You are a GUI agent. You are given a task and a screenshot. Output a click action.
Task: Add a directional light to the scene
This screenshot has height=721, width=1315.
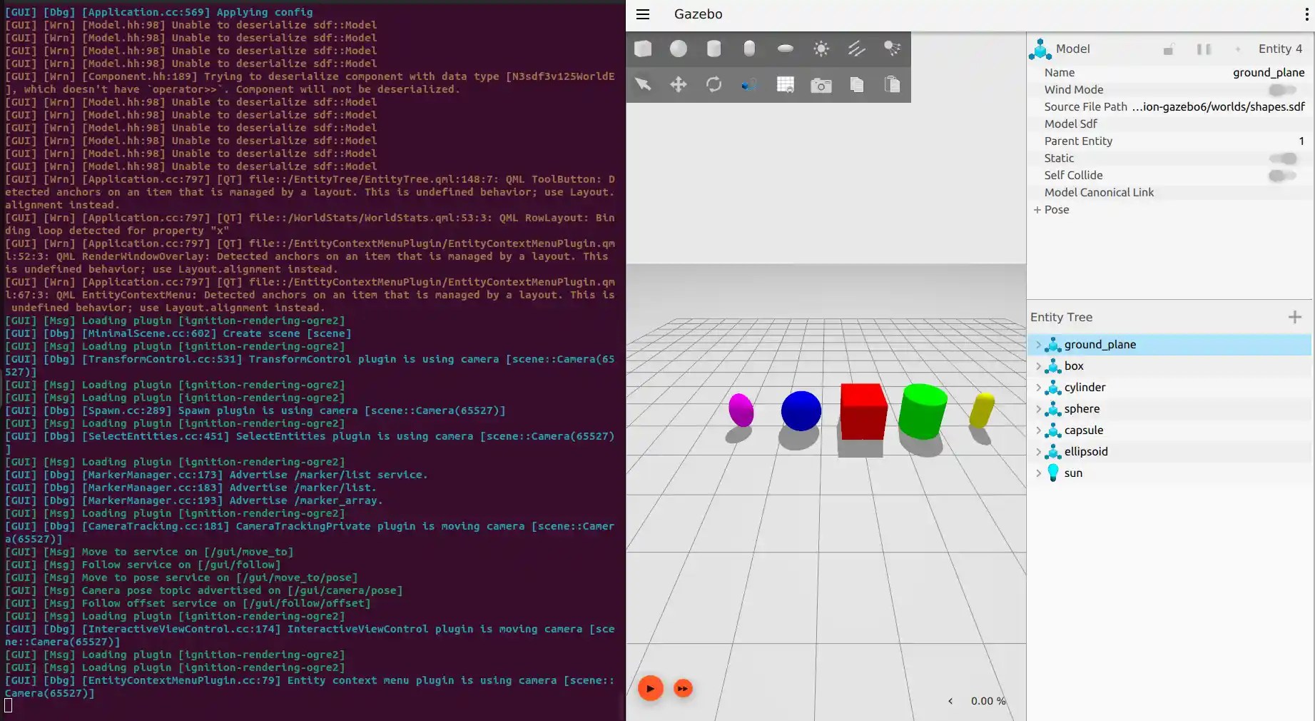857,49
